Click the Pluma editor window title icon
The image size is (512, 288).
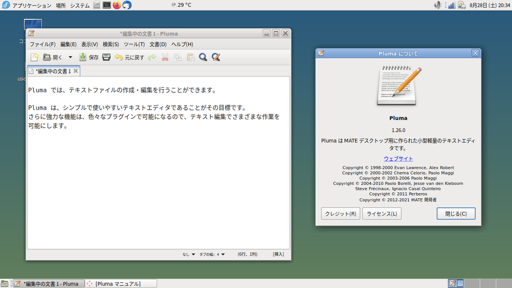pos(31,34)
